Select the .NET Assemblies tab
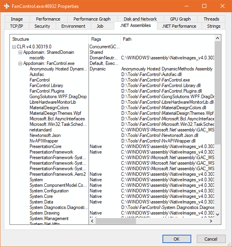Image resolution: width=232 pixels, height=247 pixels. click(x=136, y=25)
